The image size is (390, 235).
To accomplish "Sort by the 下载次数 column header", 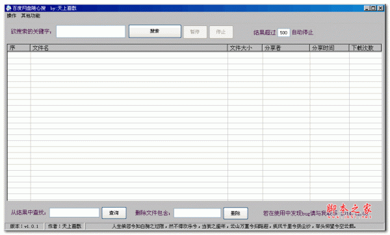I will pos(365,48).
